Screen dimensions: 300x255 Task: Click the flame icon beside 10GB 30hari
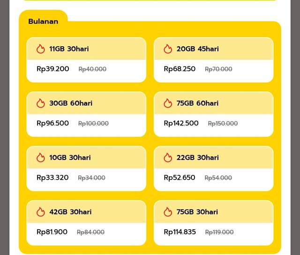pos(41,158)
